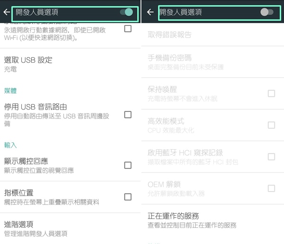Tick the 指標位置 checkbox

[128, 197]
